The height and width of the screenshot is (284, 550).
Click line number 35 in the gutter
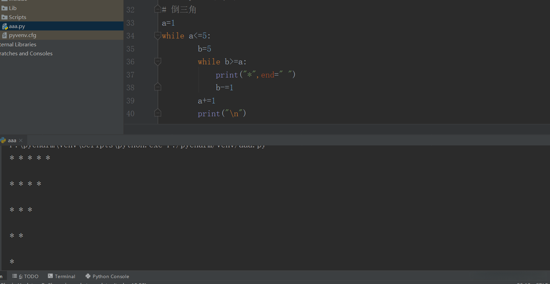coord(130,49)
